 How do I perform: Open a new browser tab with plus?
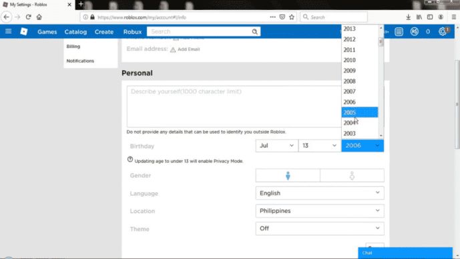coord(81,4)
